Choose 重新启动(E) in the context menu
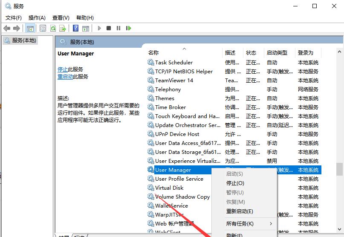 [x=239, y=211]
